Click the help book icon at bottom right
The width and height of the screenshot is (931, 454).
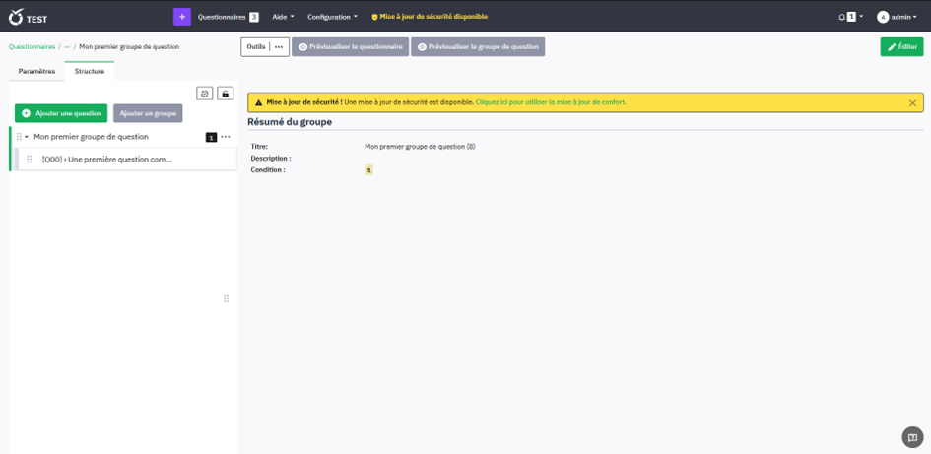click(912, 437)
